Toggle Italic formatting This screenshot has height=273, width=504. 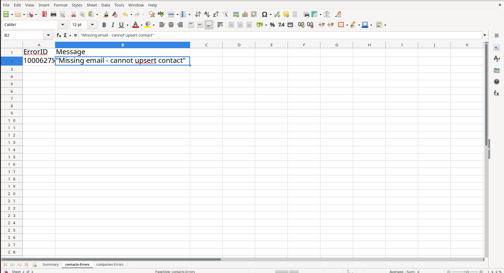(113, 25)
